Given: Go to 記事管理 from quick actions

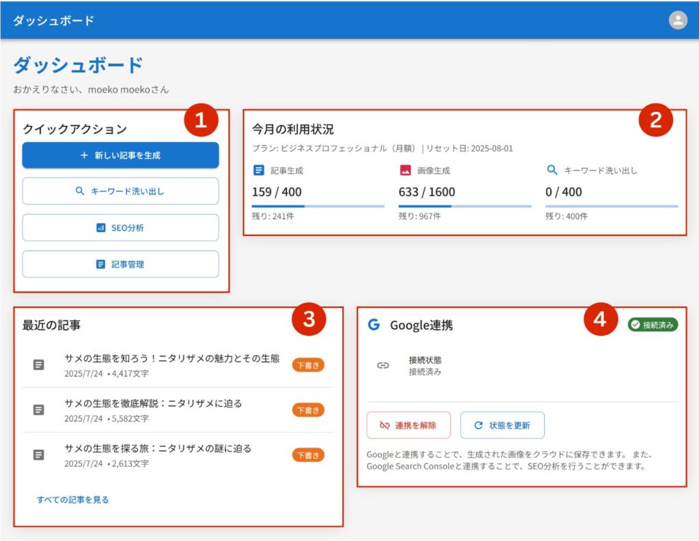Looking at the screenshot, I should click(121, 264).
